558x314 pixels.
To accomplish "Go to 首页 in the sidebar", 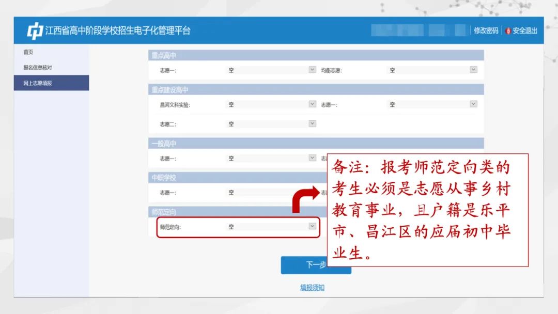I will pyautogui.click(x=28, y=52).
